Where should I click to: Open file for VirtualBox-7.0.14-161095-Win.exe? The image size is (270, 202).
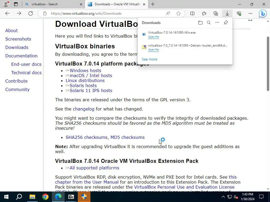pos(153,37)
